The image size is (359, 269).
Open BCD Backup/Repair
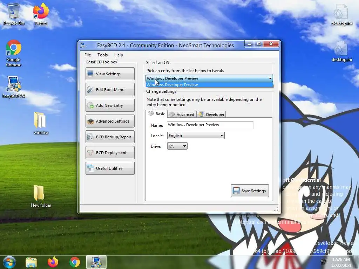click(110, 137)
